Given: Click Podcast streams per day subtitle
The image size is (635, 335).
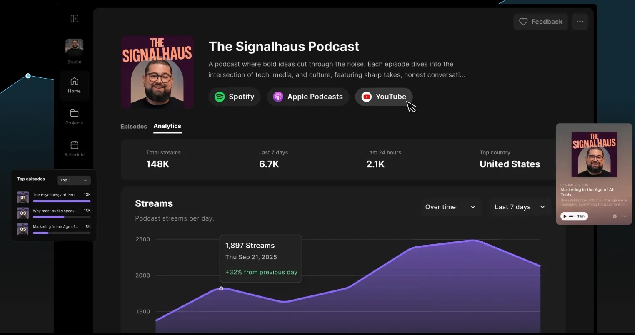Looking at the screenshot, I should click(x=175, y=218).
